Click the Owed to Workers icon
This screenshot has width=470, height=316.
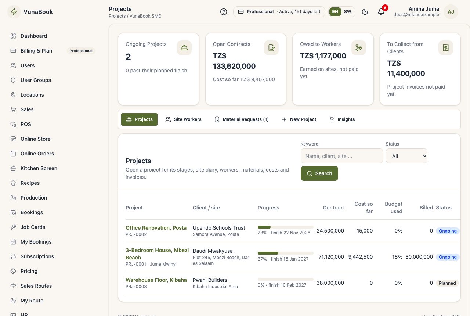(x=359, y=48)
